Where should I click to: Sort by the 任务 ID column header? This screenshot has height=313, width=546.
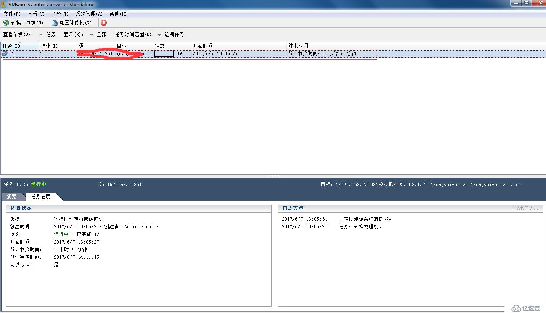click(x=20, y=46)
